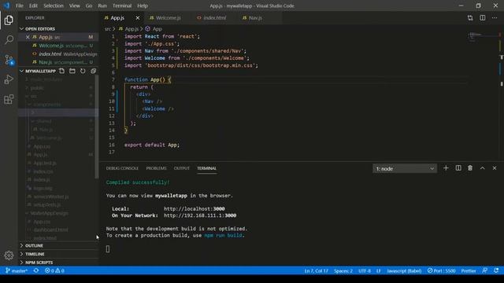Viewport: 504px width, 283px height.
Task: Open the Extensions view
Action: click(x=9, y=99)
